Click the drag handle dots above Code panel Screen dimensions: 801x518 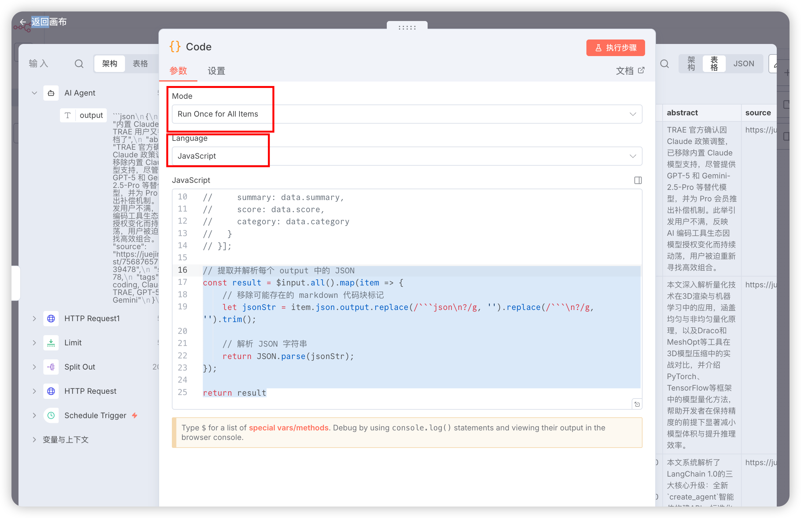(407, 28)
